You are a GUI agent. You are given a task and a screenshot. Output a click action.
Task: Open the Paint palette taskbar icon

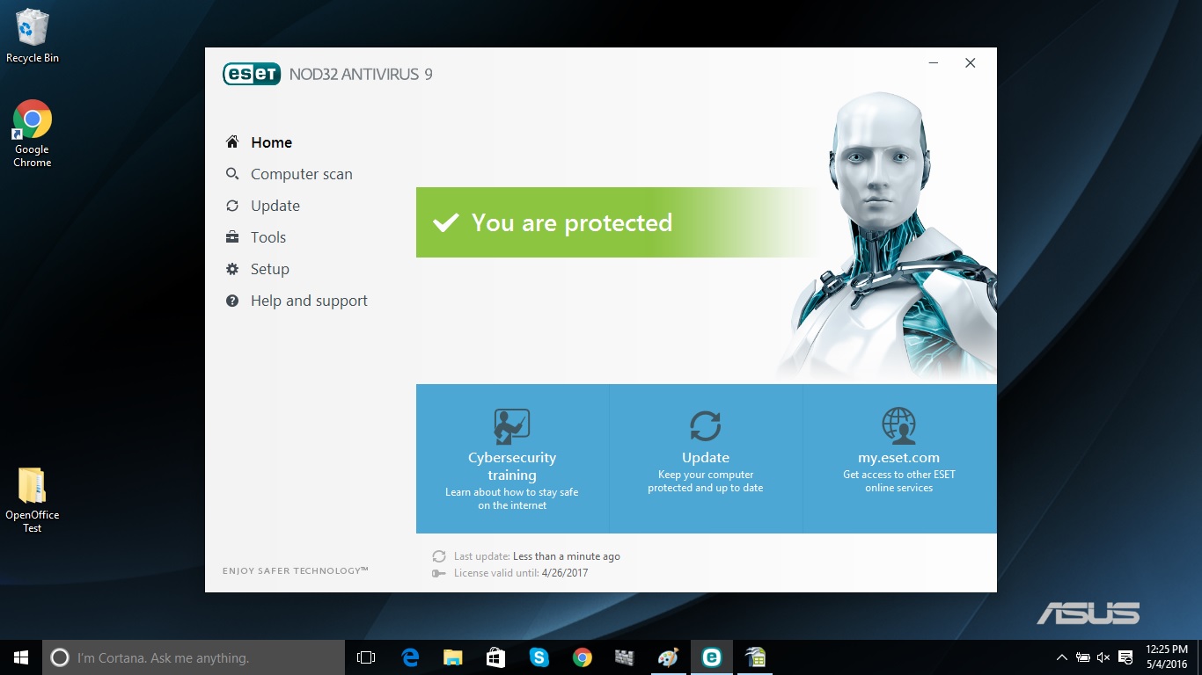(668, 657)
